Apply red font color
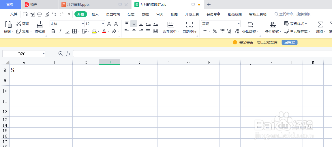This screenshot has width=332, height=147. click(104, 31)
